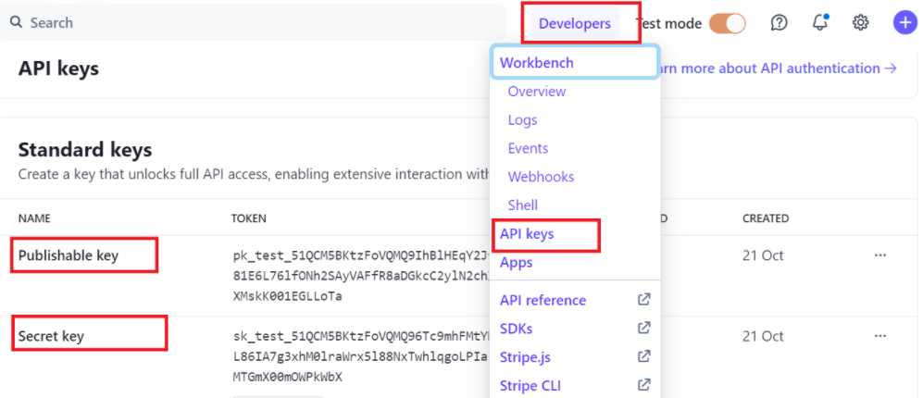Click external link icon beside API reference
923x398 pixels.
click(x=644, y=300)
